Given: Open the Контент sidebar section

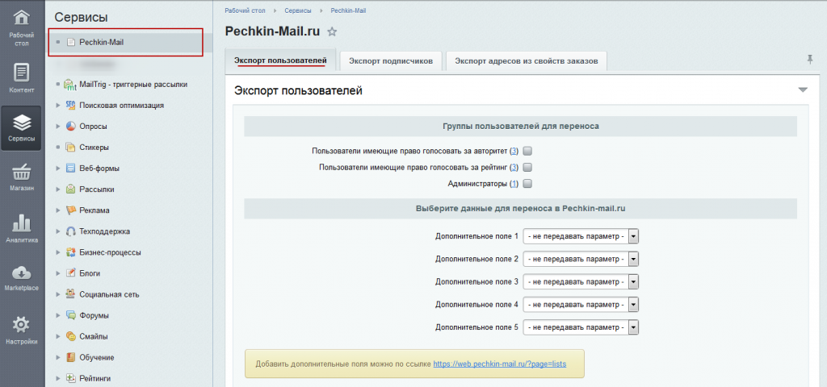Looking at the screenshot, I should pyautogui.click(x=22, y=79).
